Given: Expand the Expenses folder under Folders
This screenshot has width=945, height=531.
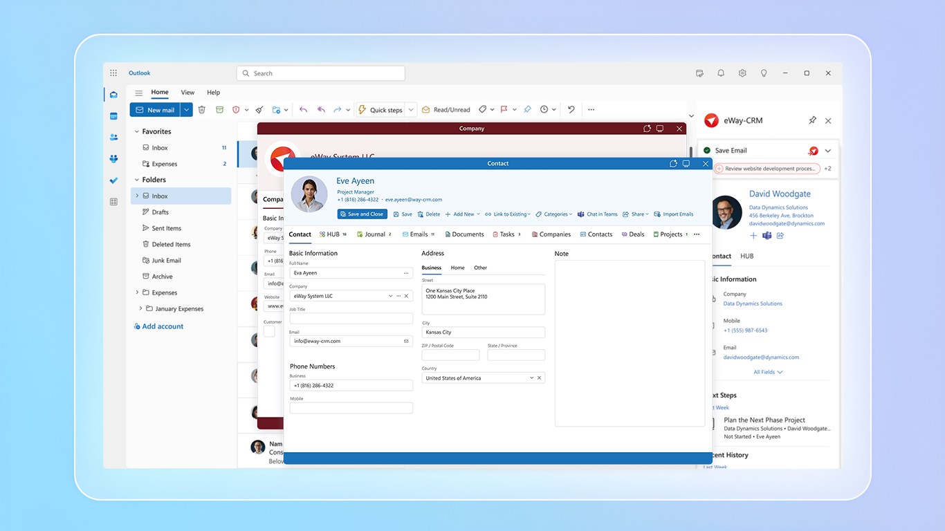Looking at the screenshot, I should click(137, 292).
